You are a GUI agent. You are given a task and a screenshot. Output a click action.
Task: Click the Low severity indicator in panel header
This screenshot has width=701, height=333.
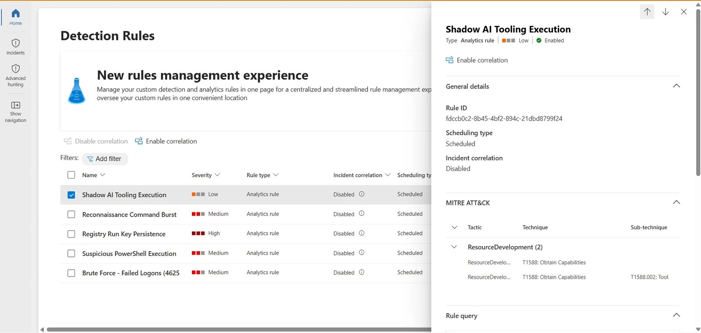tap(515, 40)
